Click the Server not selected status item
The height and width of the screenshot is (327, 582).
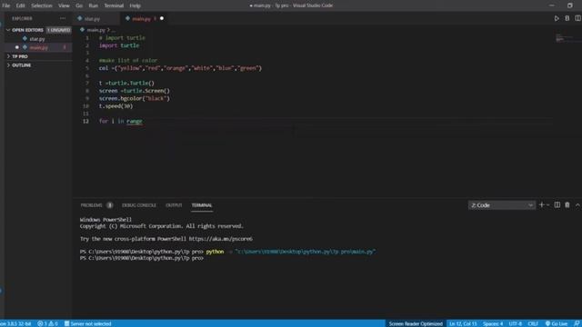click(88, 323)
